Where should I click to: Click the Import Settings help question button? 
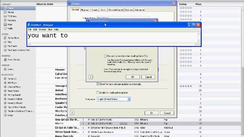tap(91, 77)
